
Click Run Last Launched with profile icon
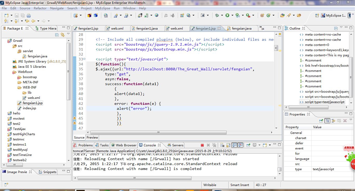[x=238, y=15]
